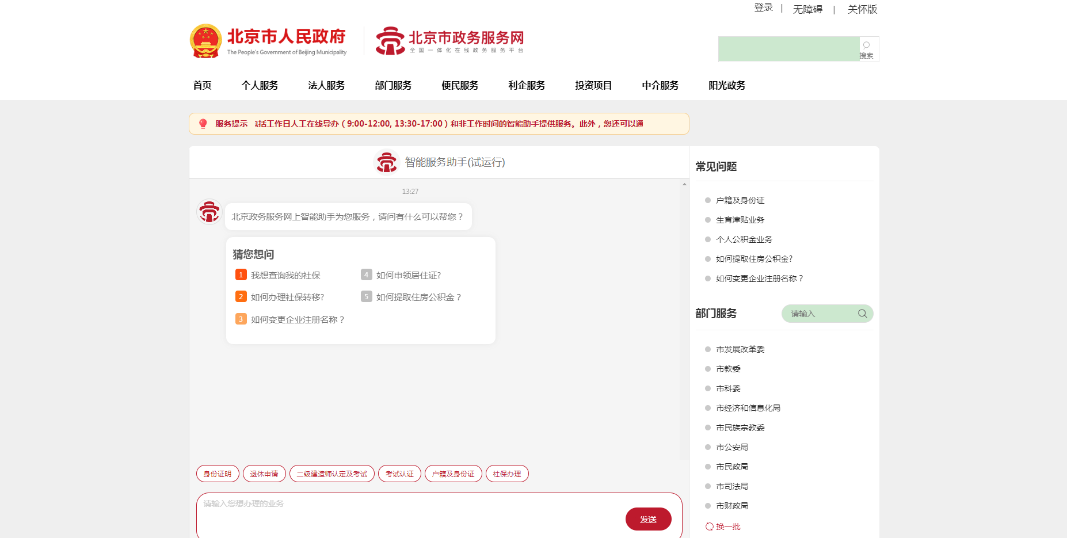Click the Beijing government national emblem logo
The height and width of the screenshot is (538, 1067).
click(x=205, y=41)
